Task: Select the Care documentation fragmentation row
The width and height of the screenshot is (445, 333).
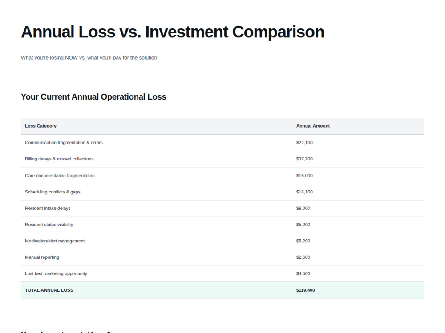Action: [x=222, y=176]
